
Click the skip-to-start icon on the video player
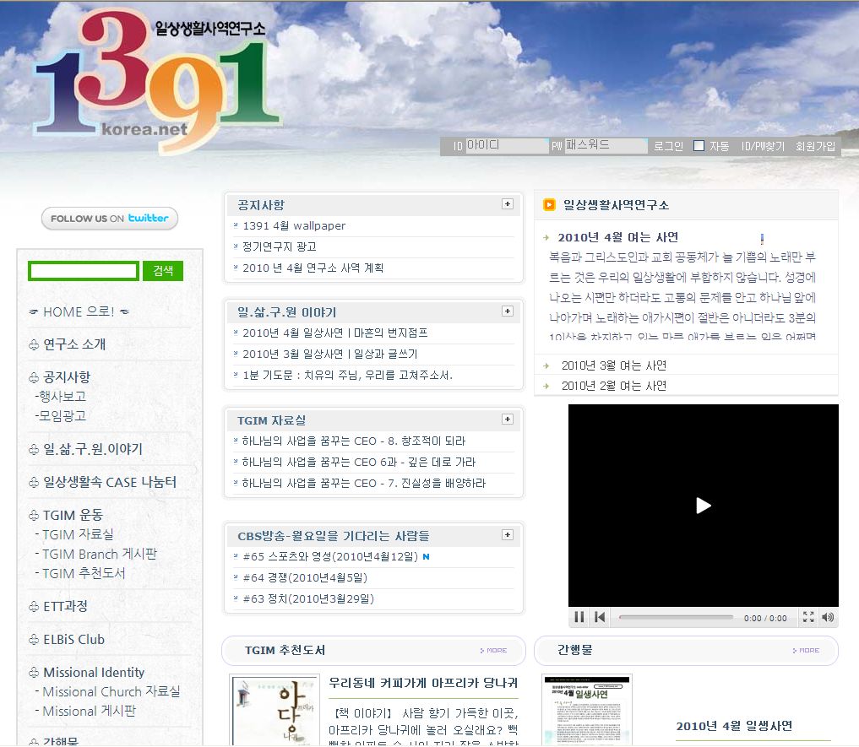[x=599, y=617]
